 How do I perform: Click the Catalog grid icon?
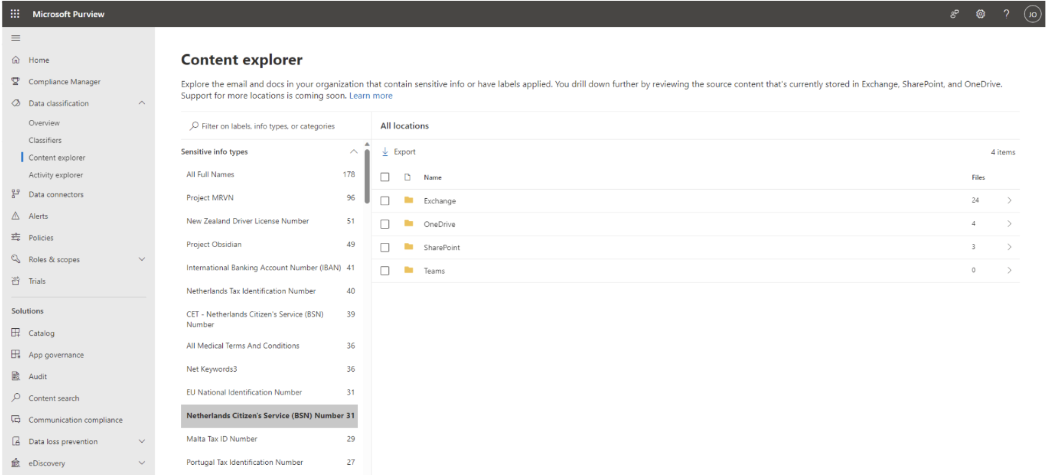(x=16, y=332)
